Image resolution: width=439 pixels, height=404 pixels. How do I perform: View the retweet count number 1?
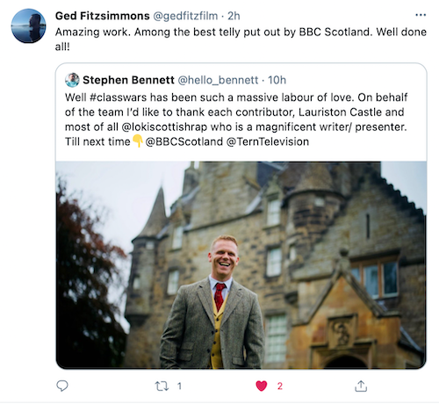[x=179, y=386]
